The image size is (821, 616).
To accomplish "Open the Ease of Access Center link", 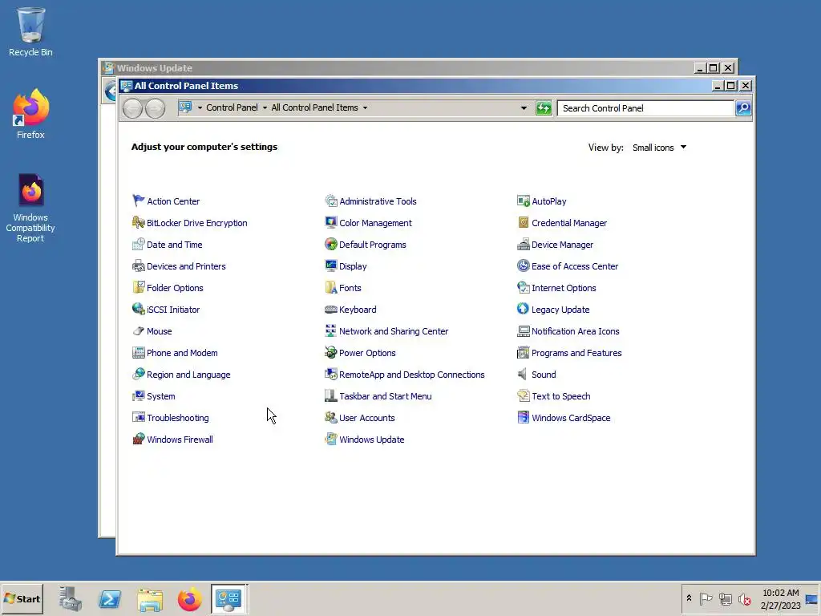I will (x=575, y=266).
